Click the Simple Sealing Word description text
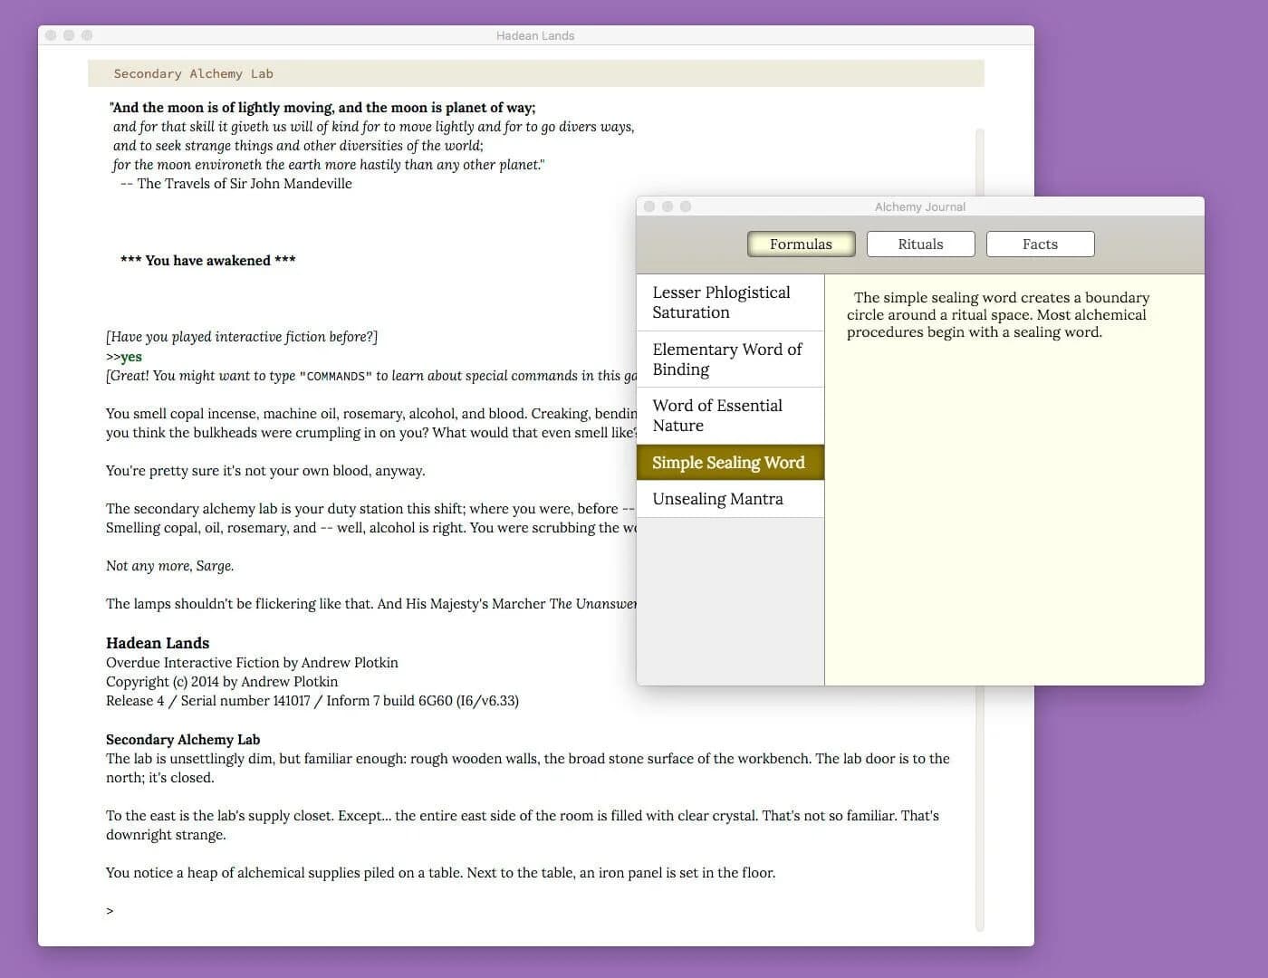This screenshot has height=978, width=1268. [x=996, y=314]
